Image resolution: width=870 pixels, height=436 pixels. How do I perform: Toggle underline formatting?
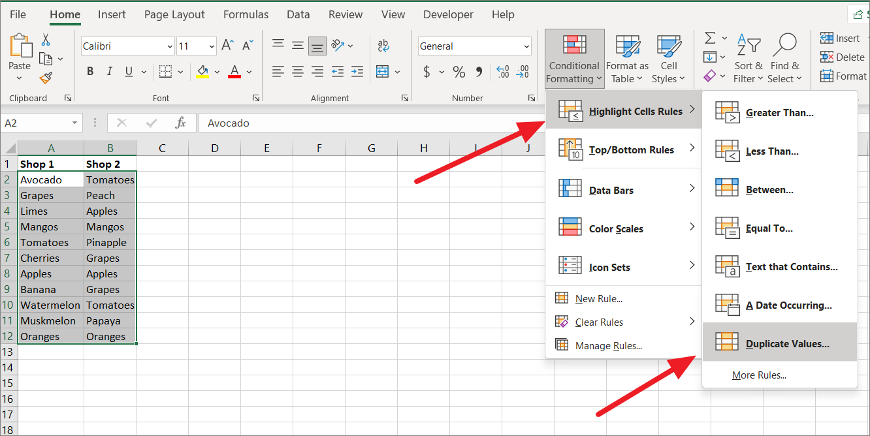128,71
